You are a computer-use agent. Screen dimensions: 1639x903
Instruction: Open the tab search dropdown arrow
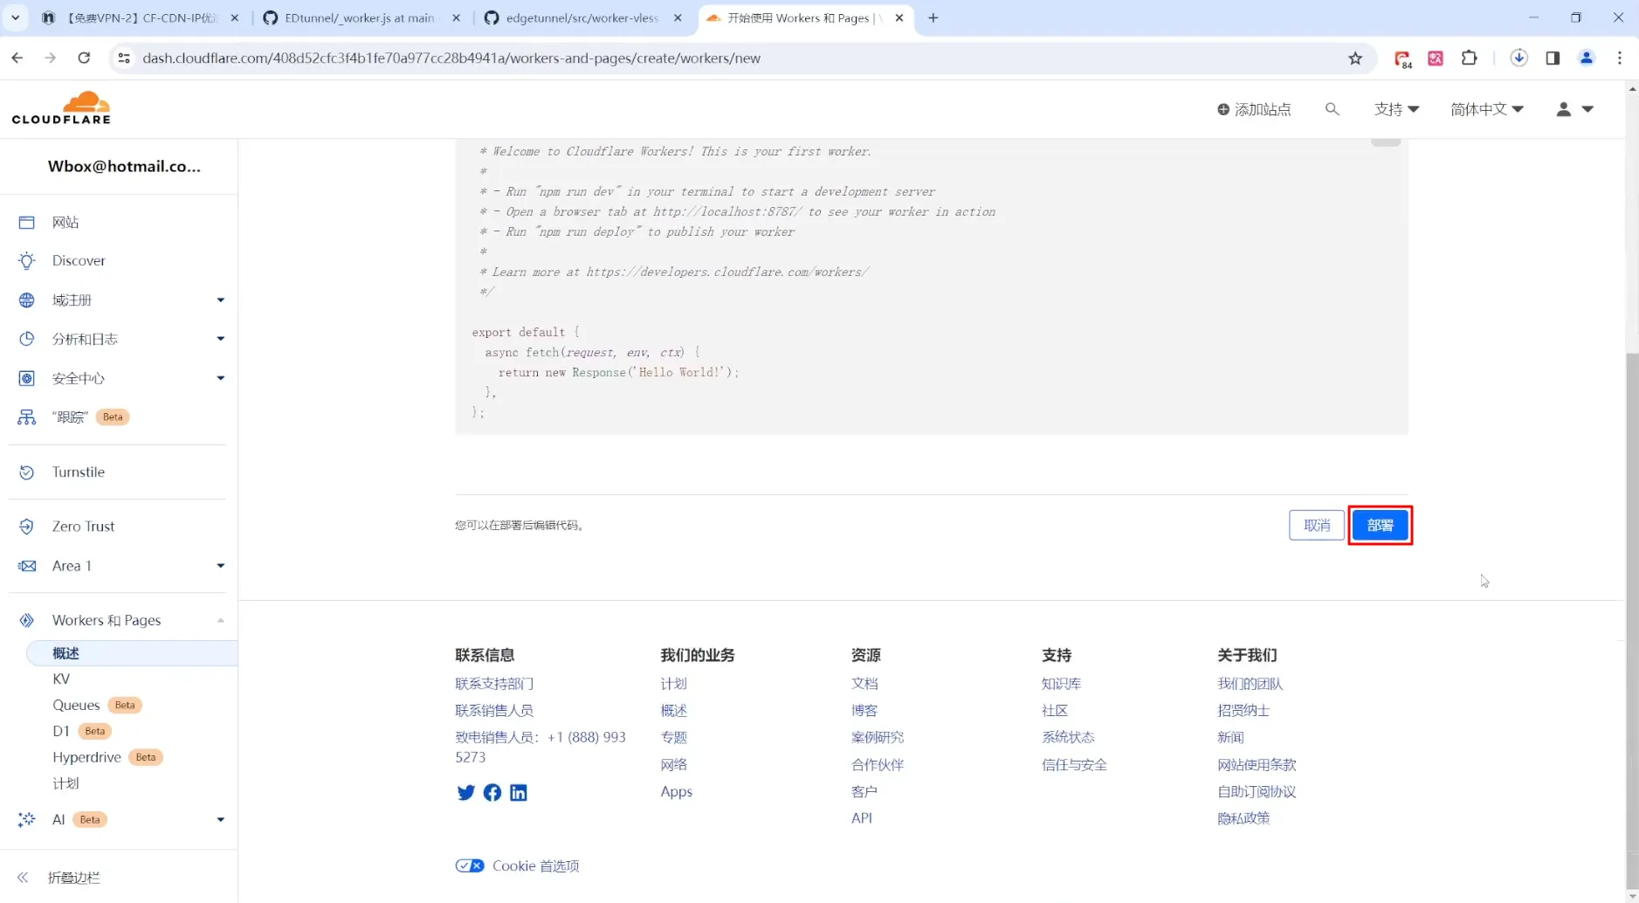click(x=16, y=18)
